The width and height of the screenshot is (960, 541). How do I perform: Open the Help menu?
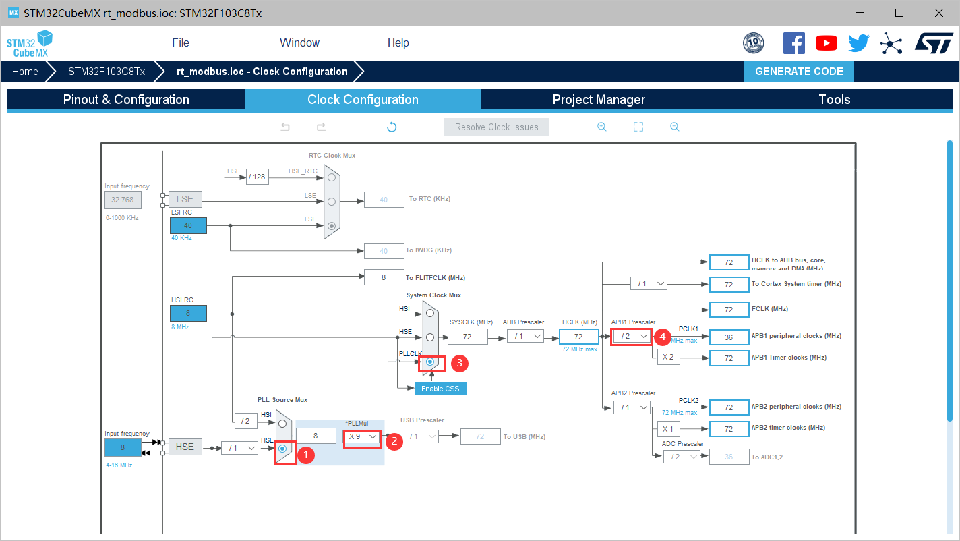pos(398,42)
